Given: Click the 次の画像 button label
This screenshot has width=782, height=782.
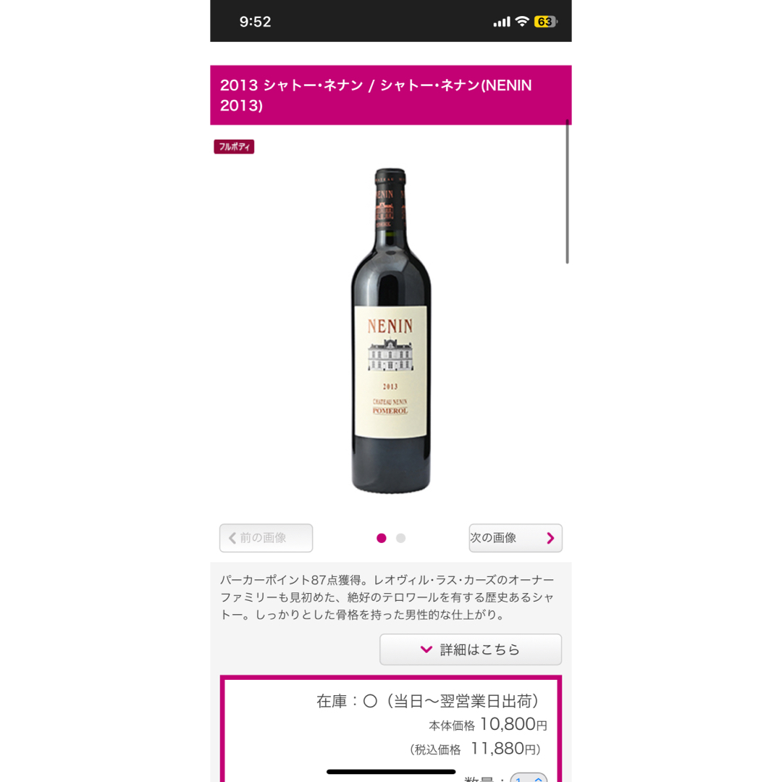Looking at the screenshot, I should [x=493, y=537].
